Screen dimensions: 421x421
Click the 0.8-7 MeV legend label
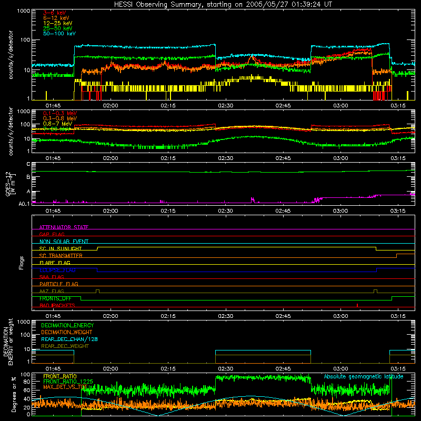pos(58,124)
